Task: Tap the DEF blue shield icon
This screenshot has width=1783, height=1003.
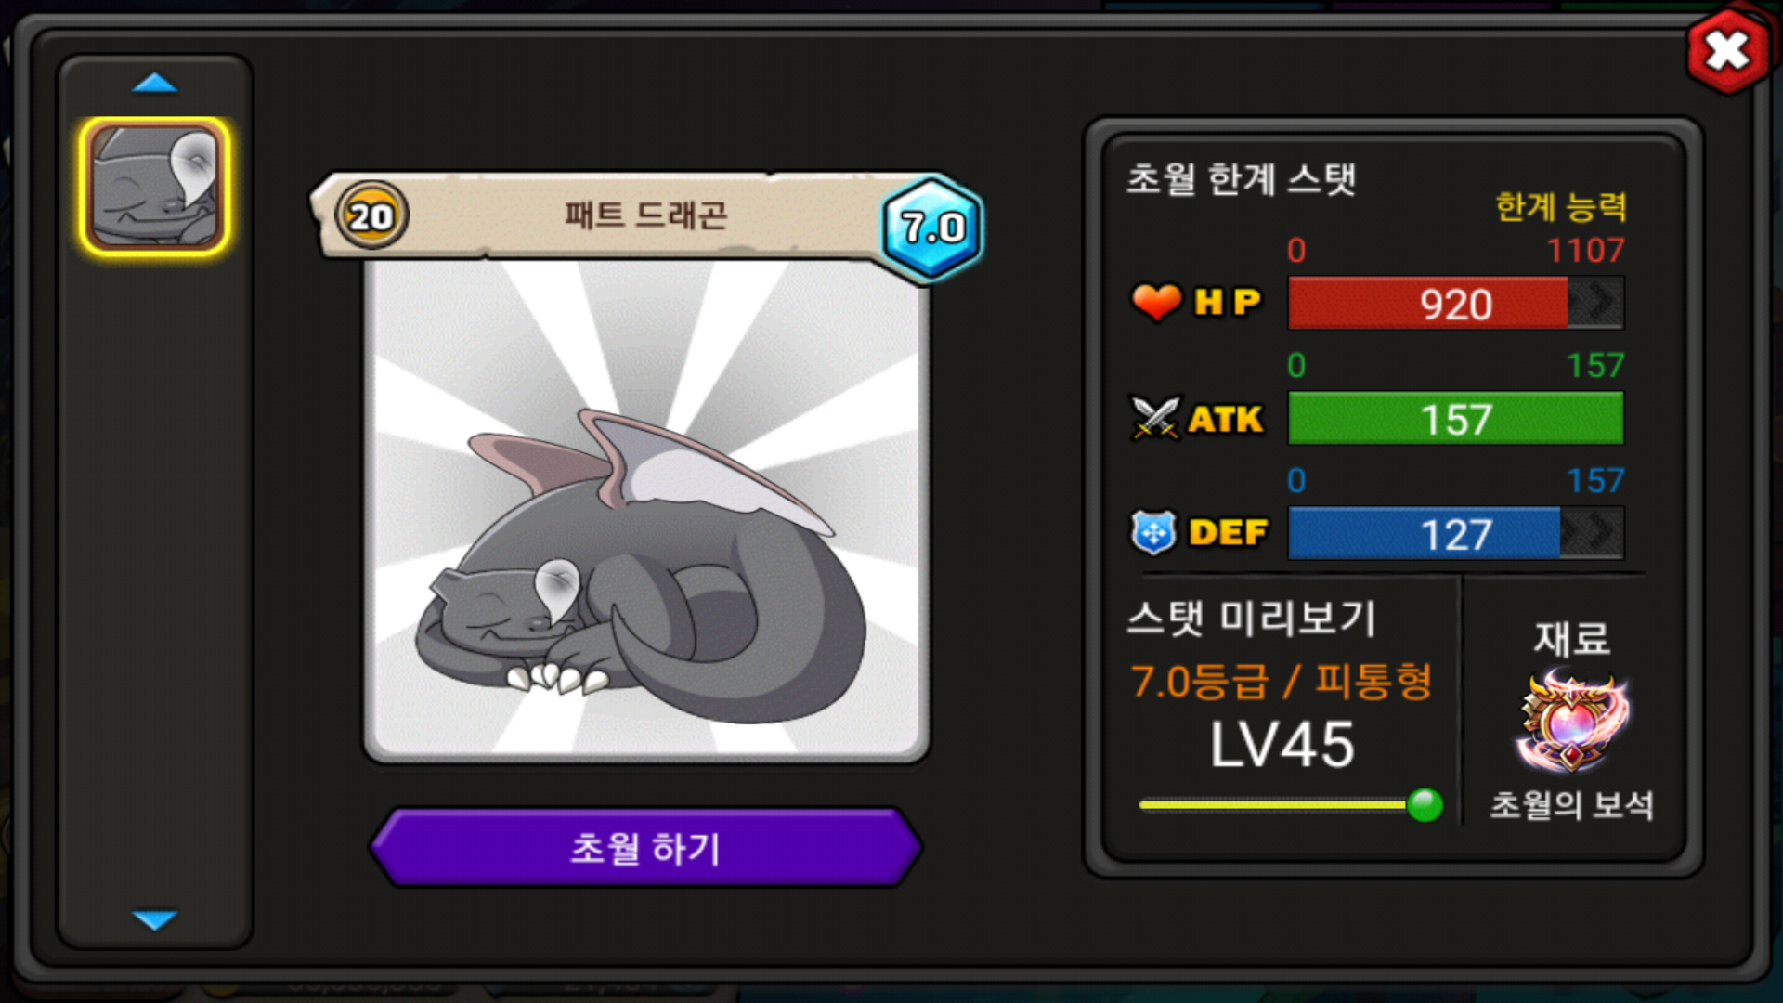Action: (x=1153, y=532)
